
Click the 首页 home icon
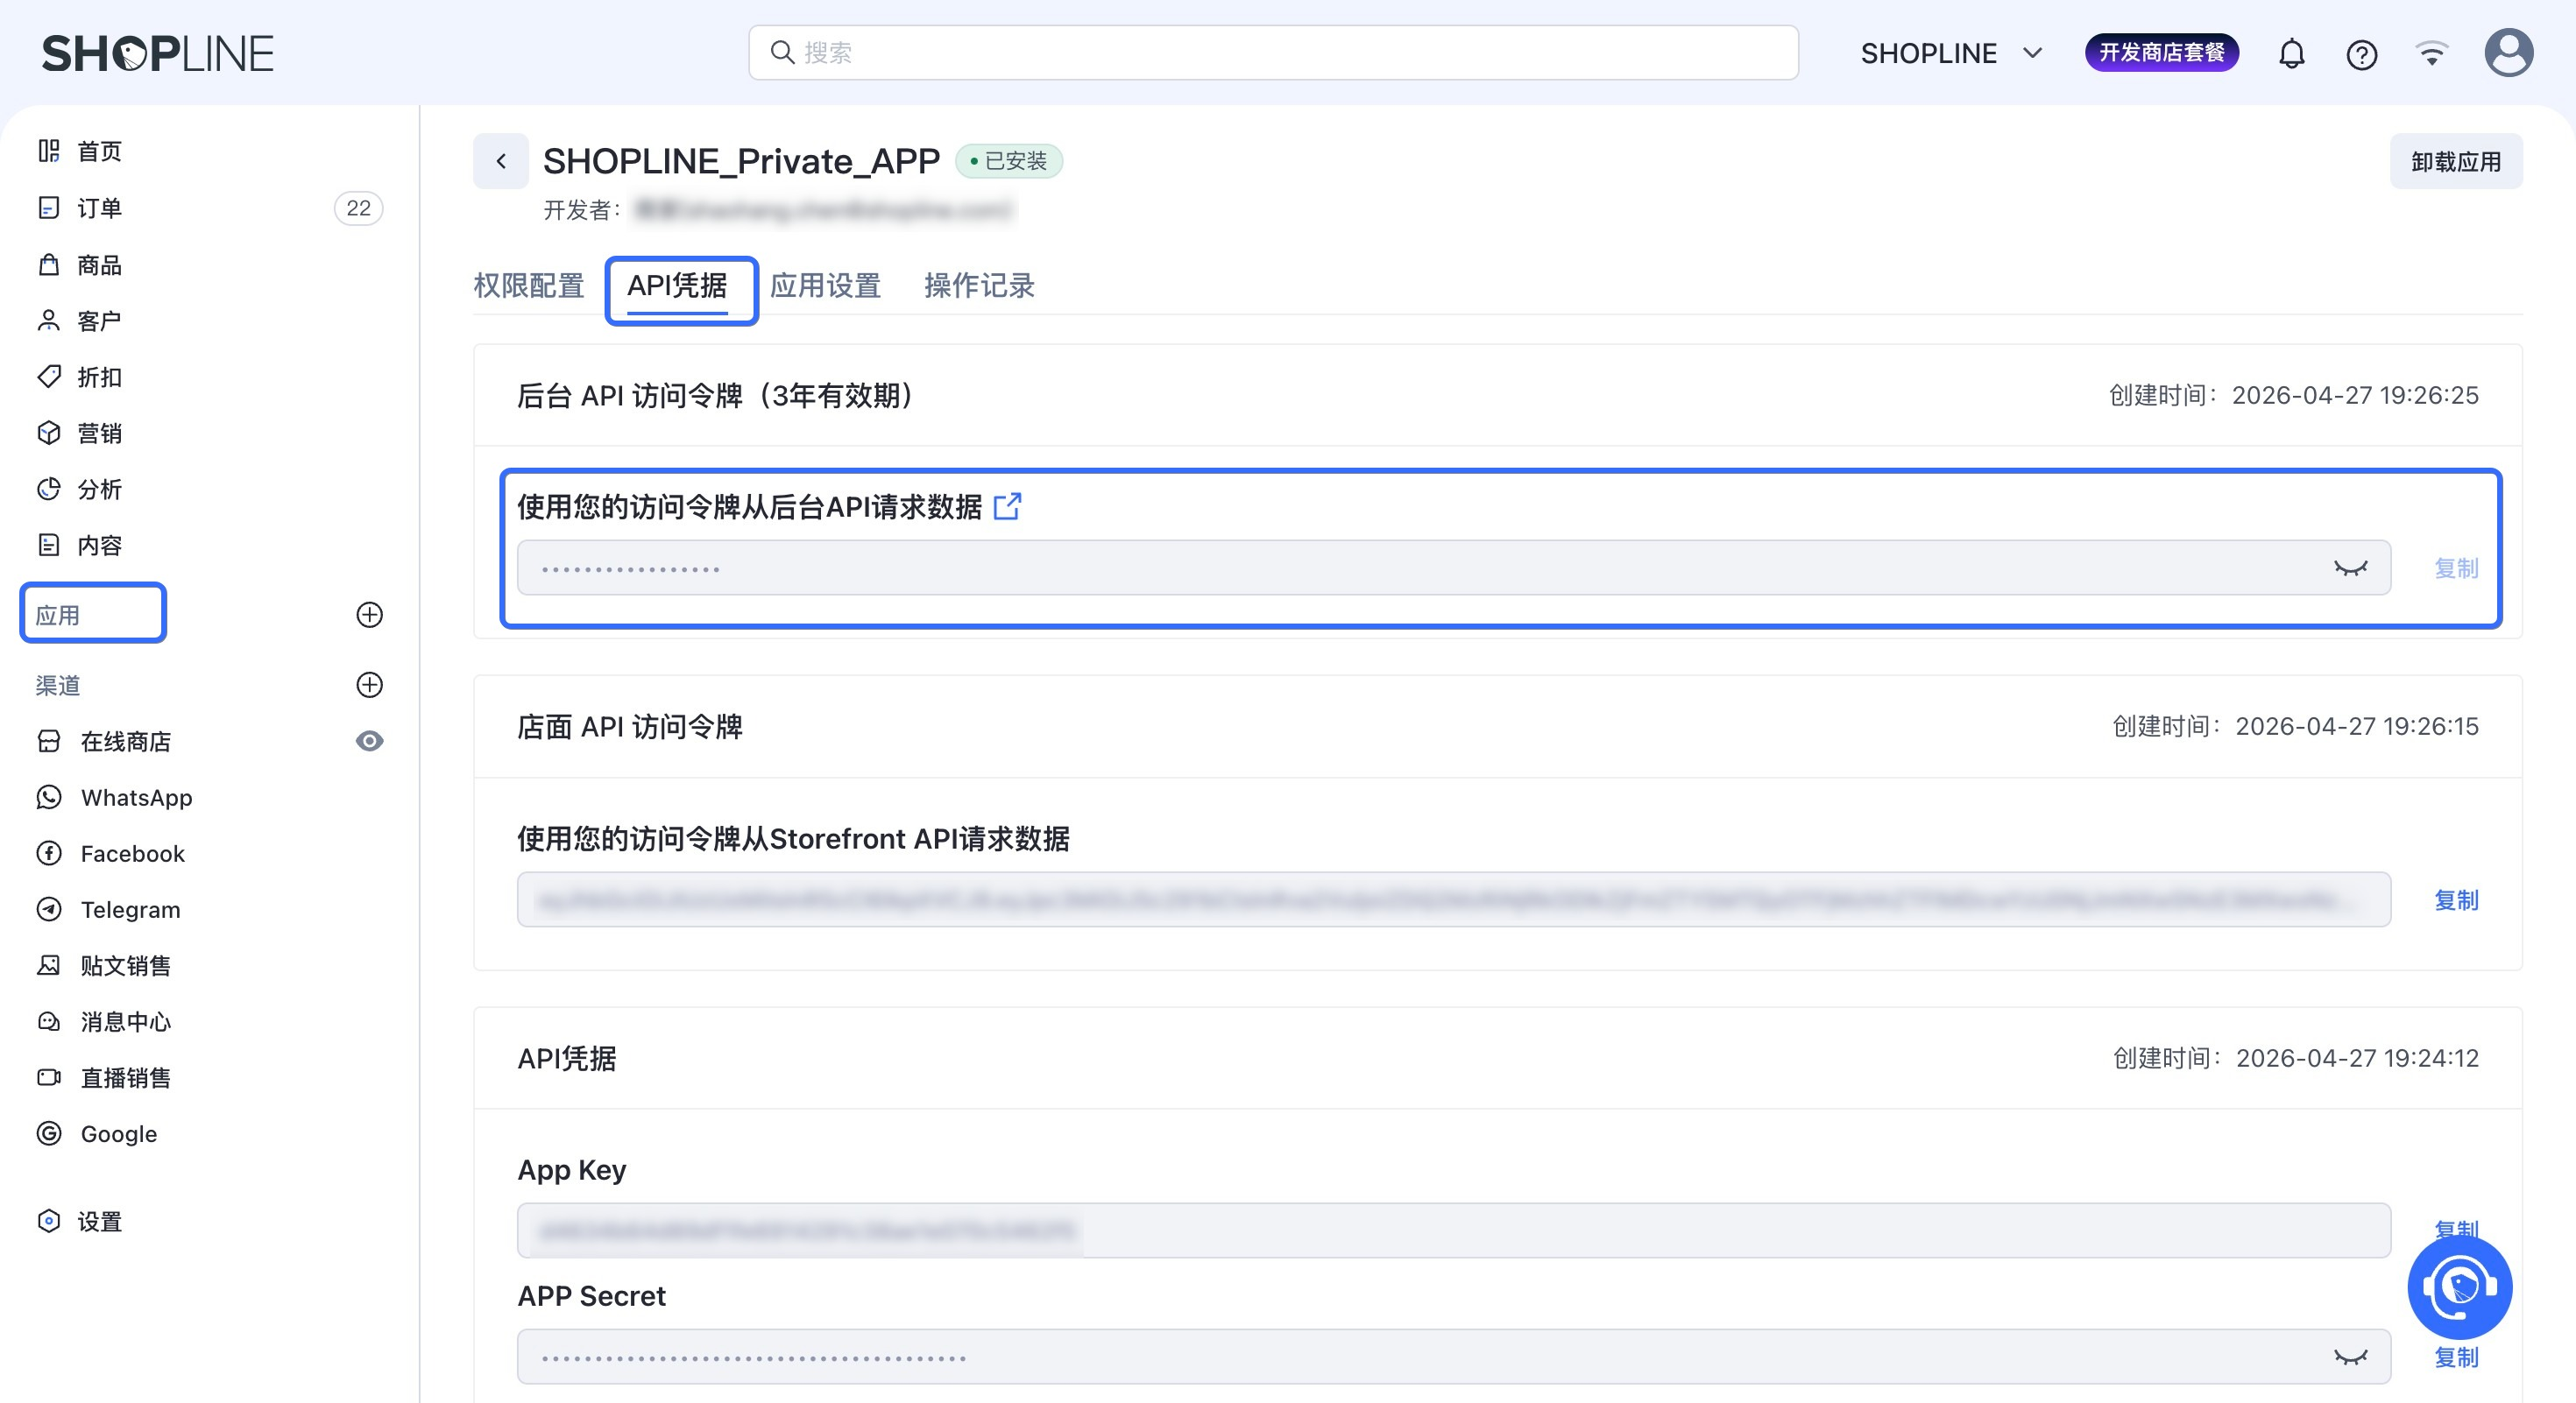(x=49, y=151)
